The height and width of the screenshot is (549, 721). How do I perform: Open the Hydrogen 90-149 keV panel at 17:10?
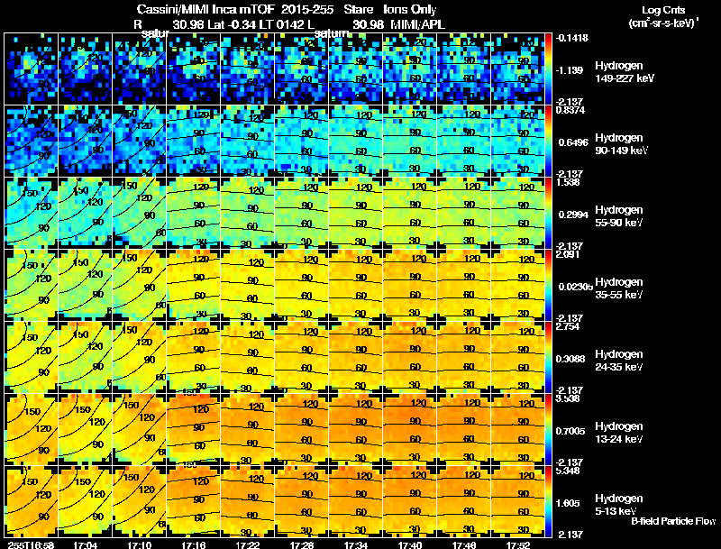tap(140, 141)
